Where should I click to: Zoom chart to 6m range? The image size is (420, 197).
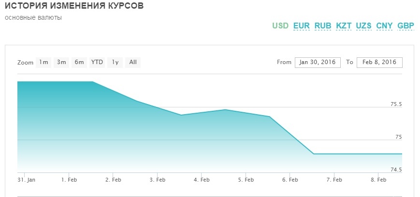click(79, 63)
